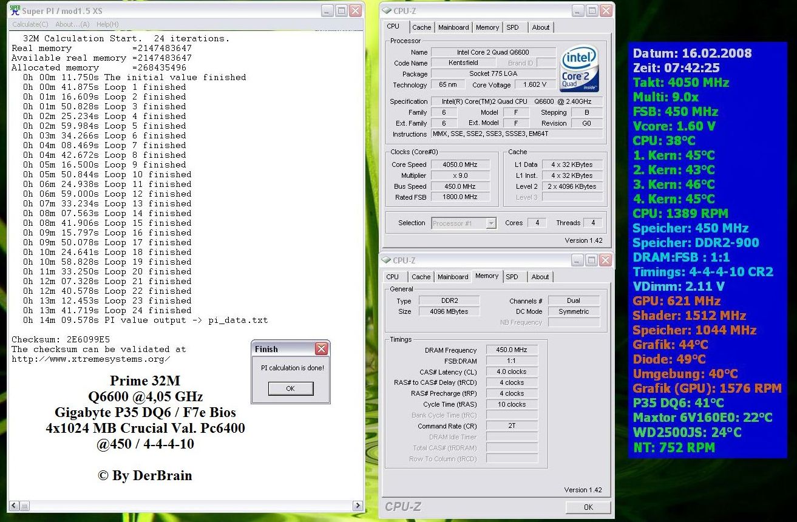Click OK in the Finish dialog
The width and height of the screenshot is (797, 522).
point(290,388)
